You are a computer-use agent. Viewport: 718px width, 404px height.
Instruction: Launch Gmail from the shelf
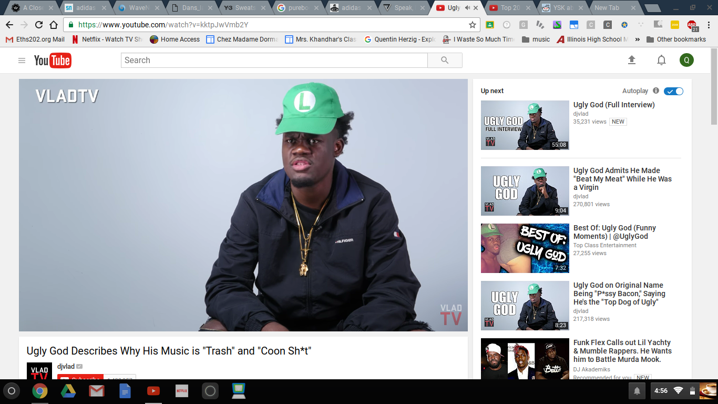pos(96,391)
